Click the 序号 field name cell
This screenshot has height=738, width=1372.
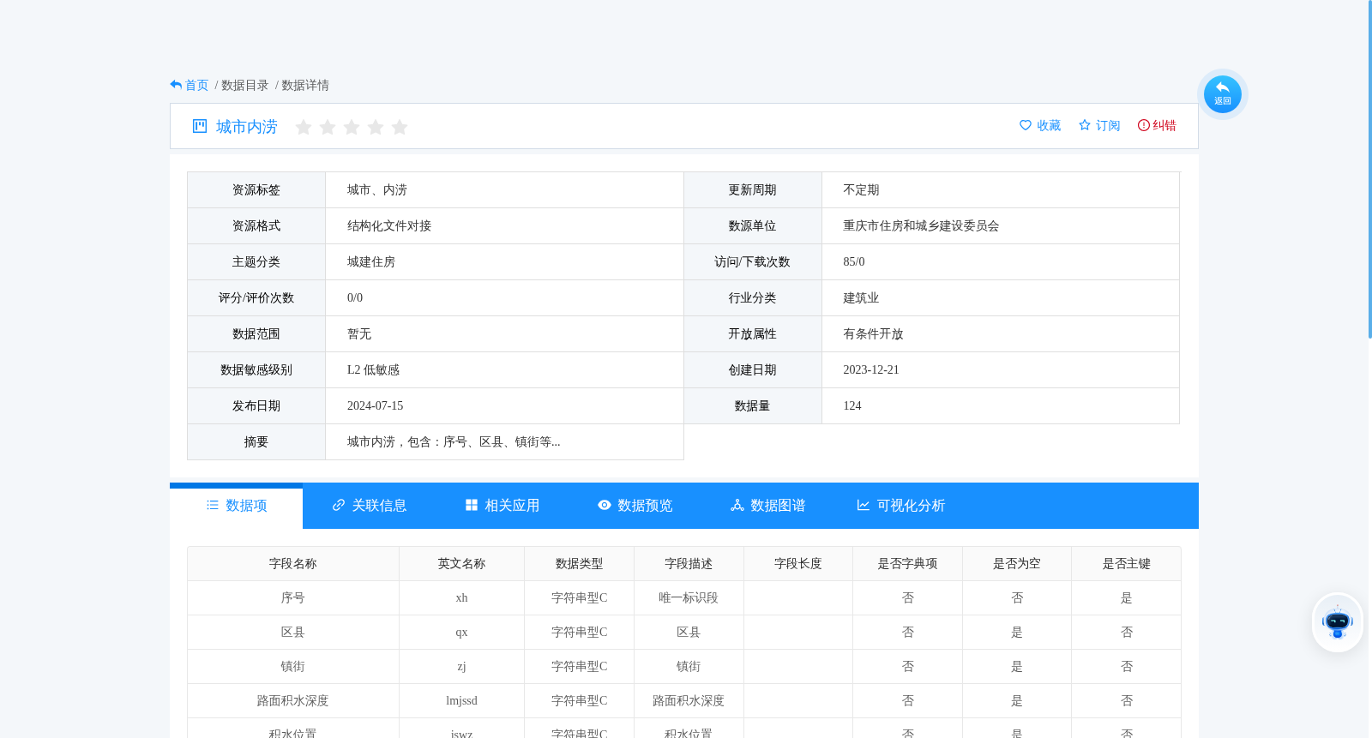pos(293,598)
